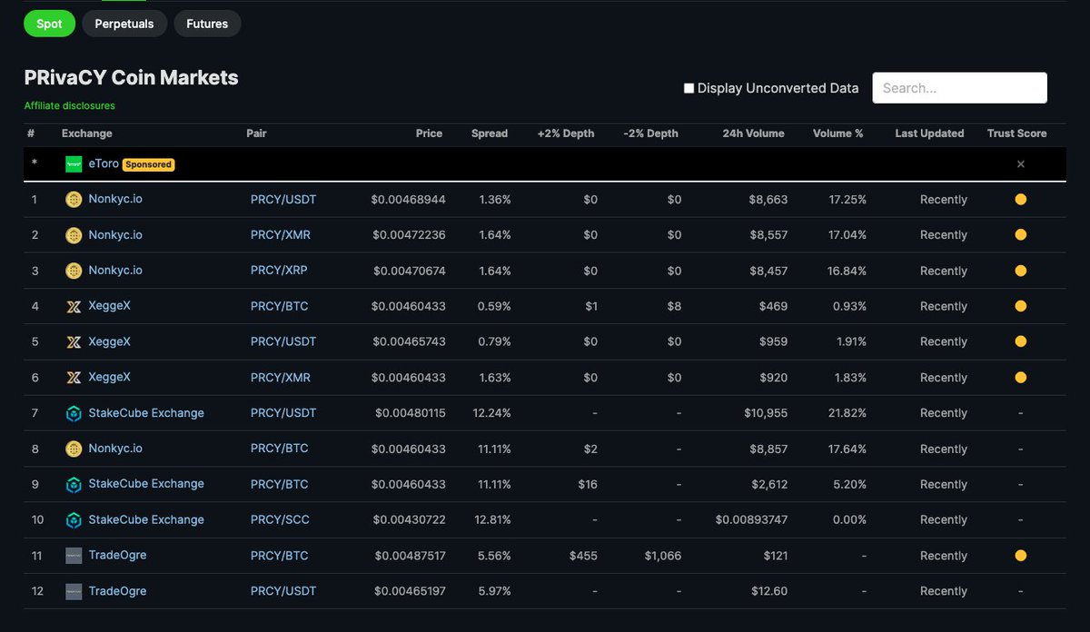
Task: Click TradeOgre icon in row 11 PRCY/BTC
Action: click(x=74, y=556)
